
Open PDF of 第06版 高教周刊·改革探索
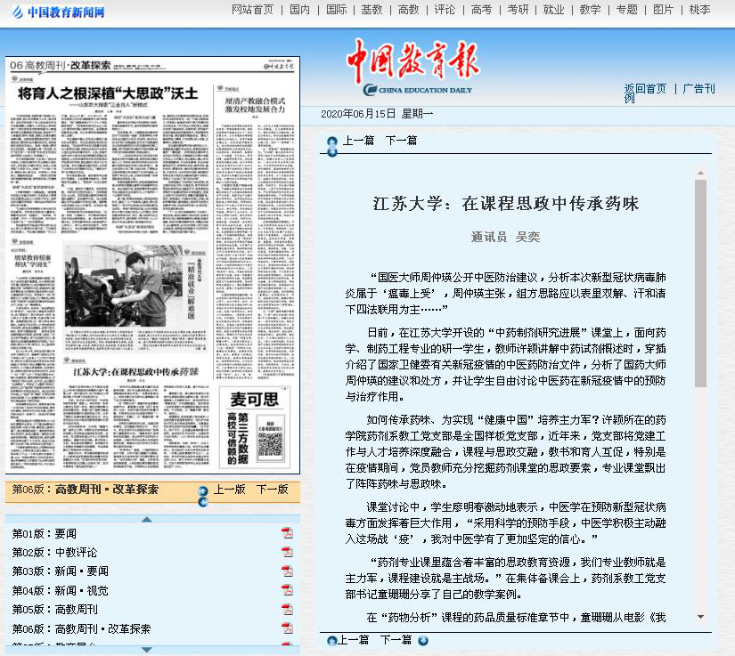pos(287,628)
